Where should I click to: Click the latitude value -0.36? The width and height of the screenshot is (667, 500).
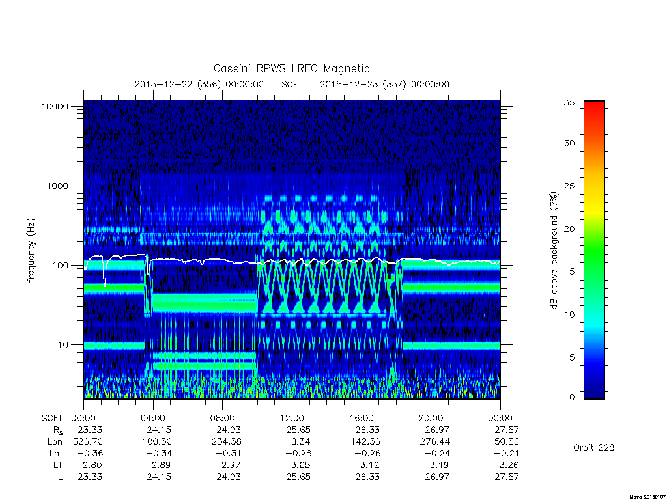point(89,454)
